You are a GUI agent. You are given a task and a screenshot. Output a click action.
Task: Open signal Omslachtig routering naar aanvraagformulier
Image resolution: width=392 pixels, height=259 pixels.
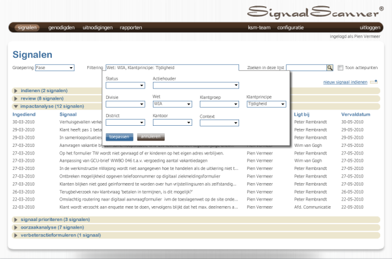pyautogui.click(x=149, y=199)
